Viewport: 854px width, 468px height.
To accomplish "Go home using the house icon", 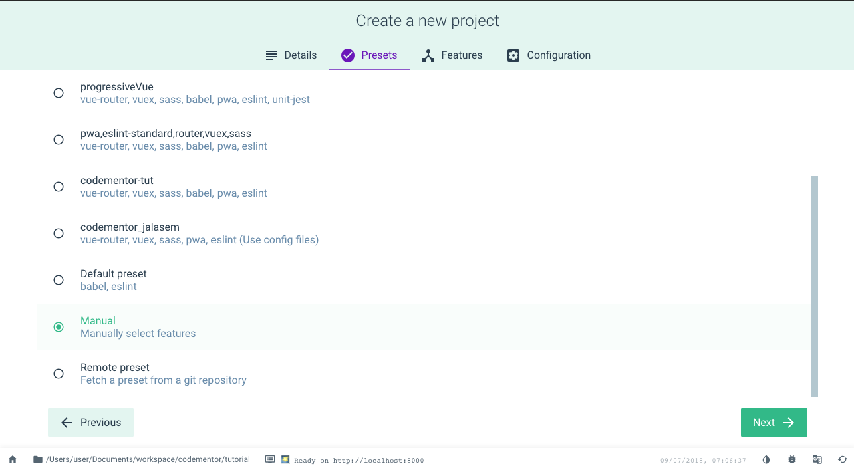I will click(x=12, y=459).
